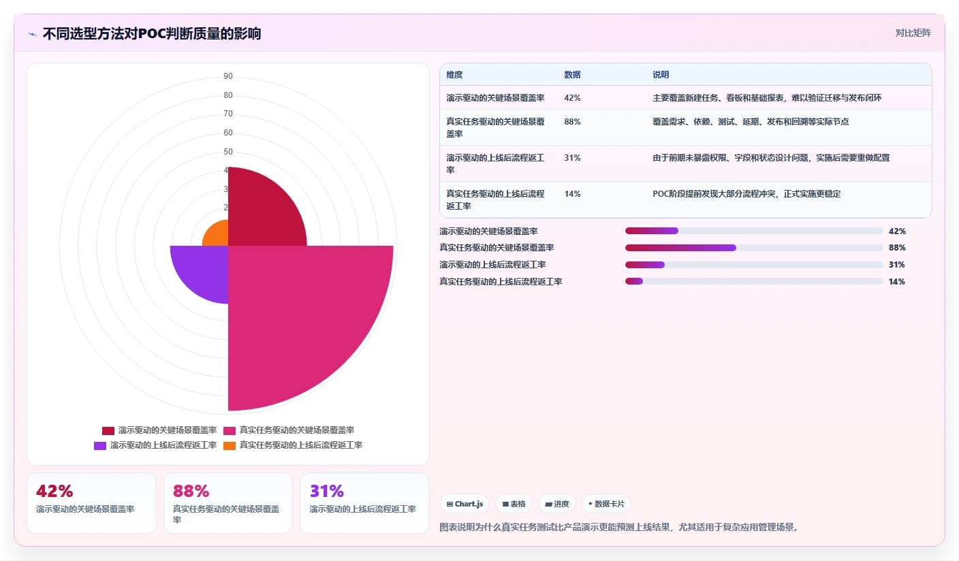Select the Chart.js tag chip
Image resolution: width=959 pixels, height=561 pixels.
point(465,504)
